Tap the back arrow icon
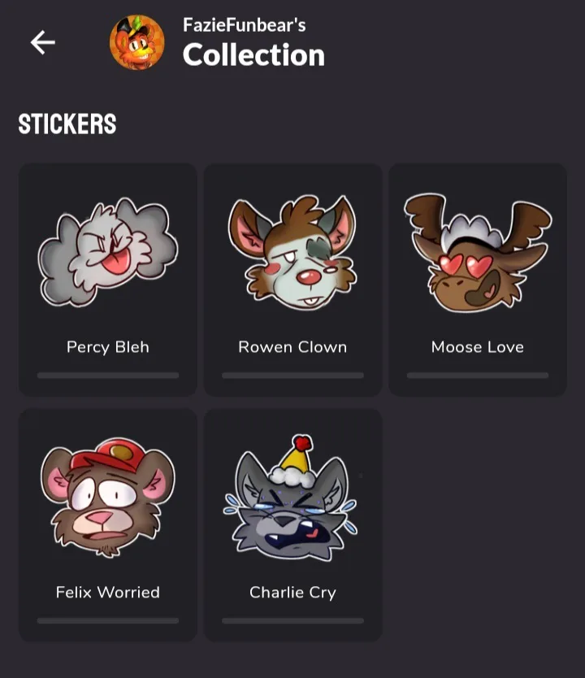The width and height of the screenshot is (585, 678). 43,42
